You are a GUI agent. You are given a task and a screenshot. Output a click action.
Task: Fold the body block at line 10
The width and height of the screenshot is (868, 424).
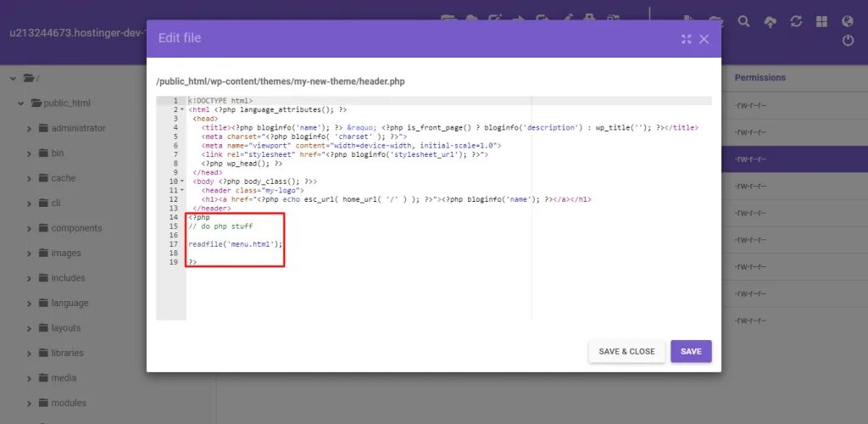[x=183, y=181]
